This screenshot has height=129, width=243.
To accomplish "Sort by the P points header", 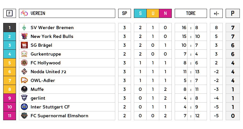I will click(x=233, y=13).
